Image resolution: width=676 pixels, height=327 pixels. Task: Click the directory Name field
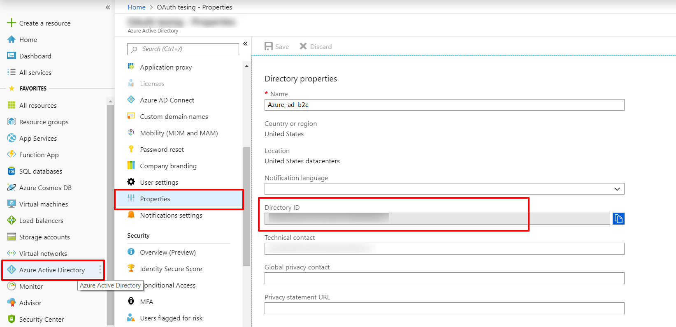(x=444, y=105)
